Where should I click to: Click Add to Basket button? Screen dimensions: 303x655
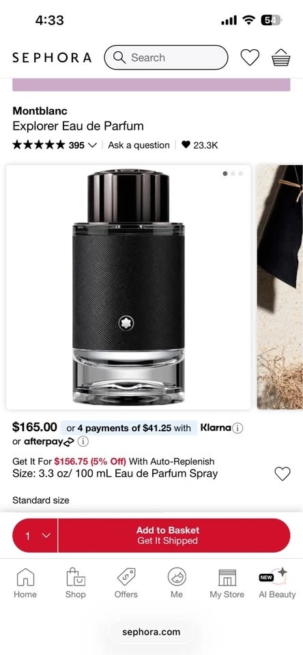point(174,536)
